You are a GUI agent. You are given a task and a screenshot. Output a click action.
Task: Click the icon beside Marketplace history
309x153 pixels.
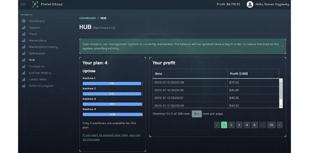pyautogui.click(x=24, y=47)
